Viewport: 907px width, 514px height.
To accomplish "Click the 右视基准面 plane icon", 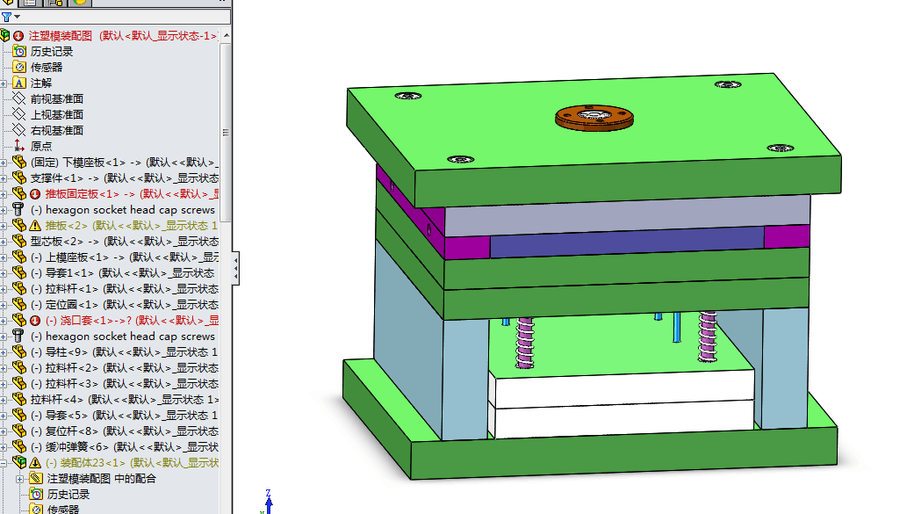I will [x=19, y=130].
